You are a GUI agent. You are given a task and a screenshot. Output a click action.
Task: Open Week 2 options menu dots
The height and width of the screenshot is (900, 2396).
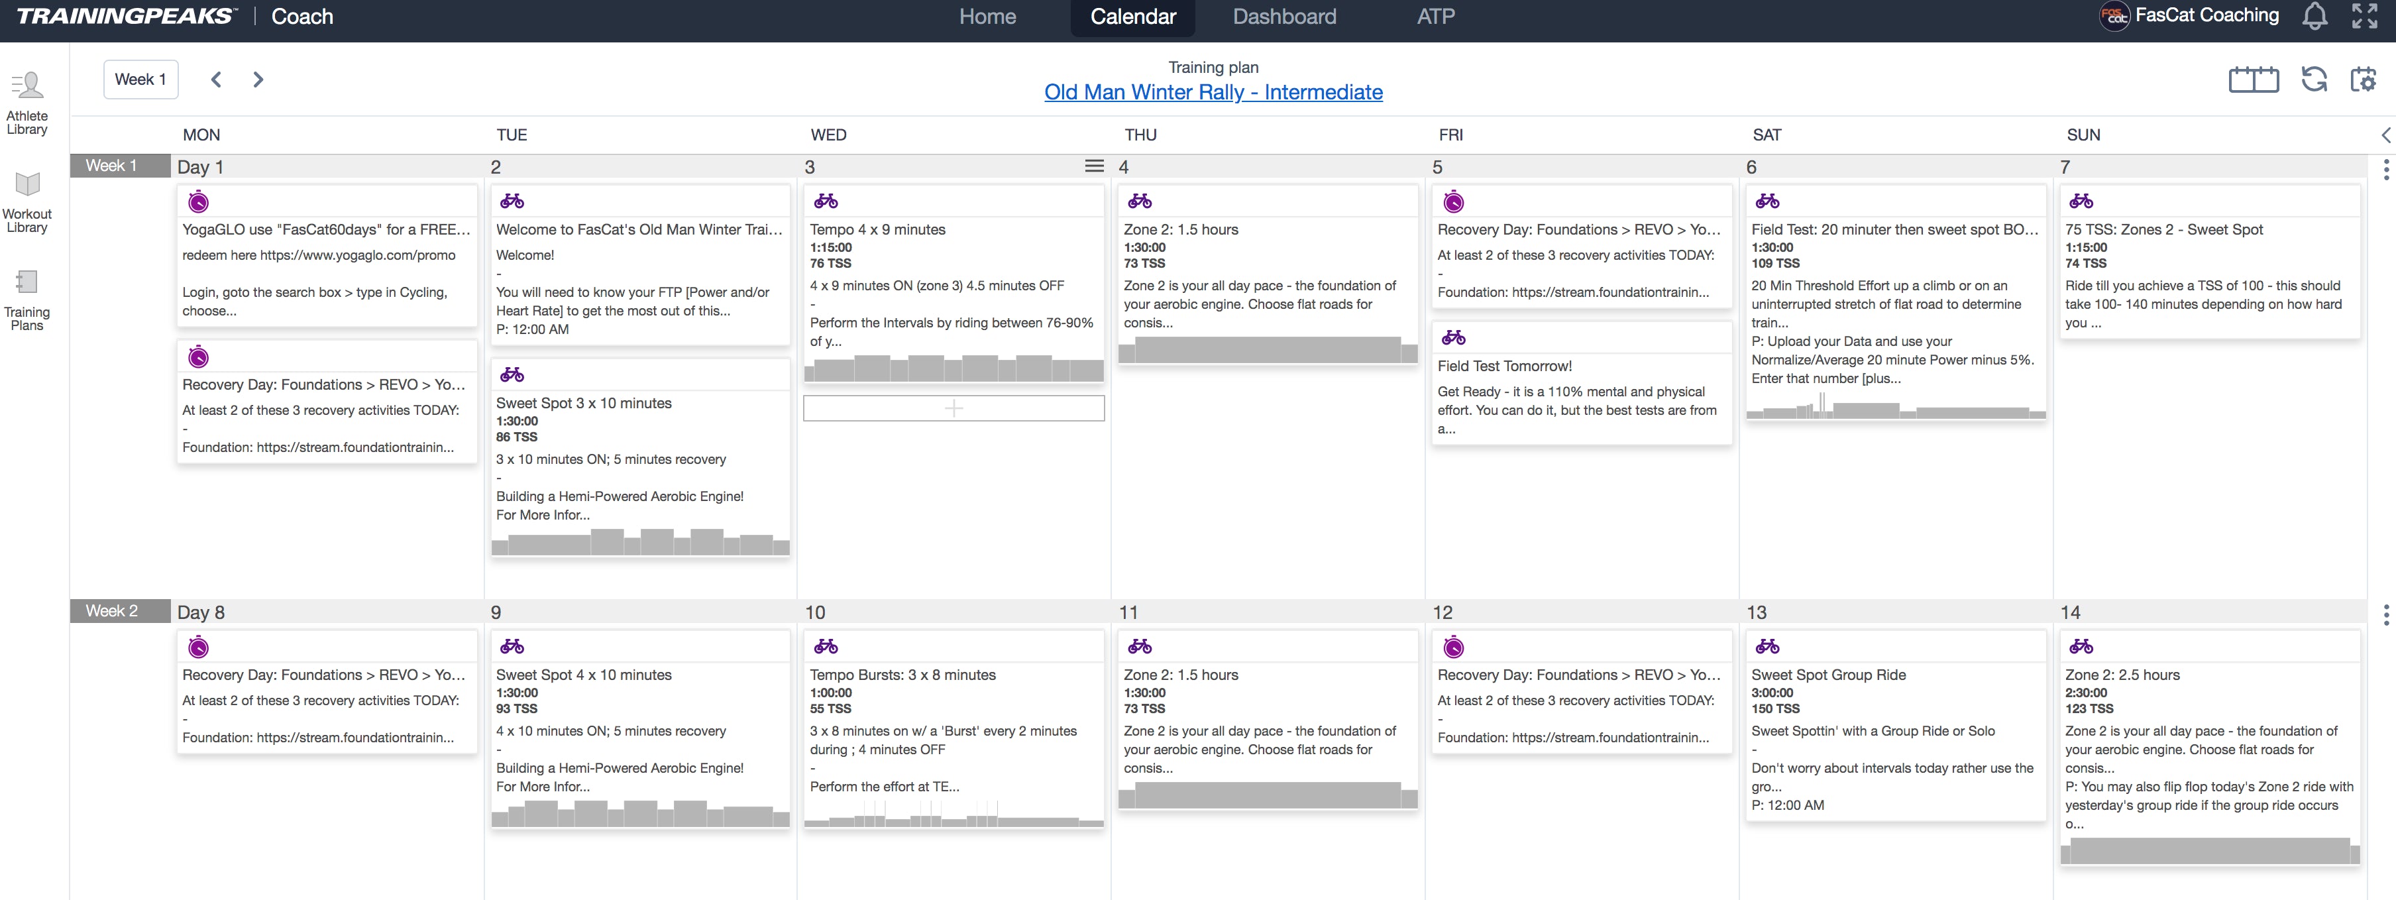[2385, 614]
